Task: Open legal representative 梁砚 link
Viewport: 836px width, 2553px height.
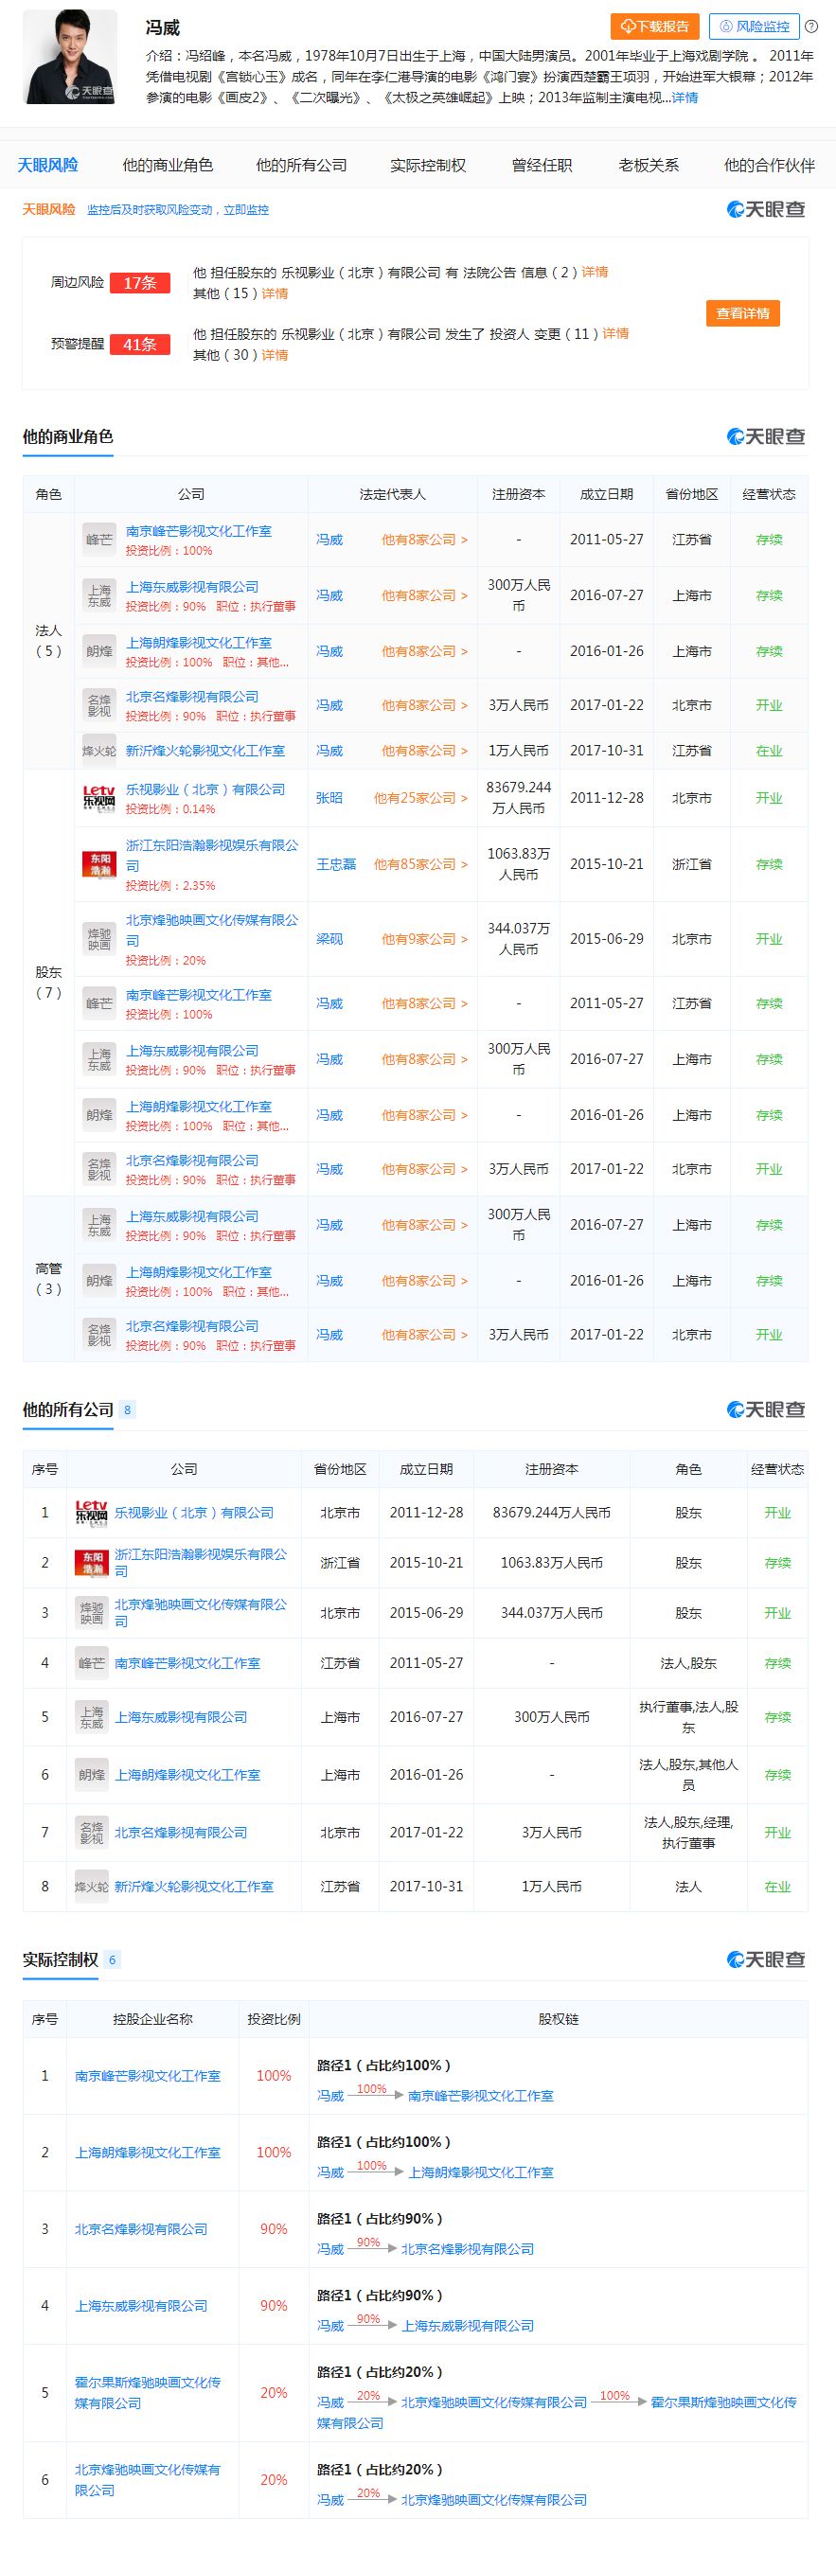Action: click(x=329, y=938)
